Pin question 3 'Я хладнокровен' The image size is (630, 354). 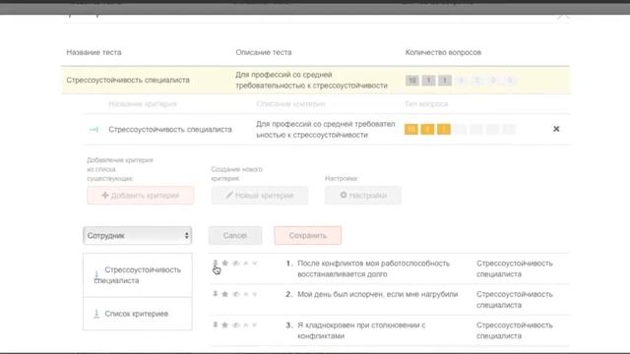(215, 324)
